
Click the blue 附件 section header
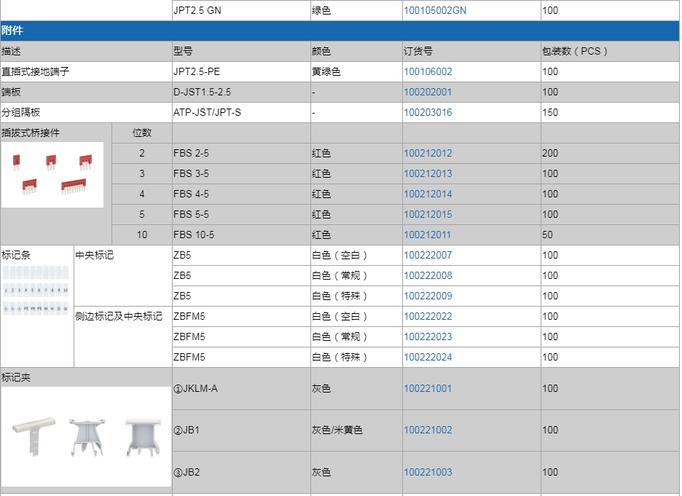[340, 31]
